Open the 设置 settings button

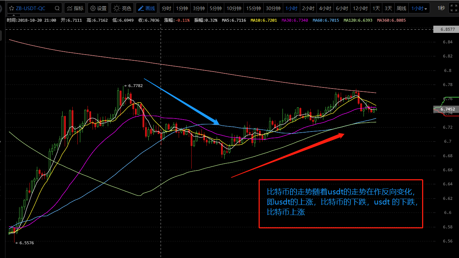coord(98,8)
